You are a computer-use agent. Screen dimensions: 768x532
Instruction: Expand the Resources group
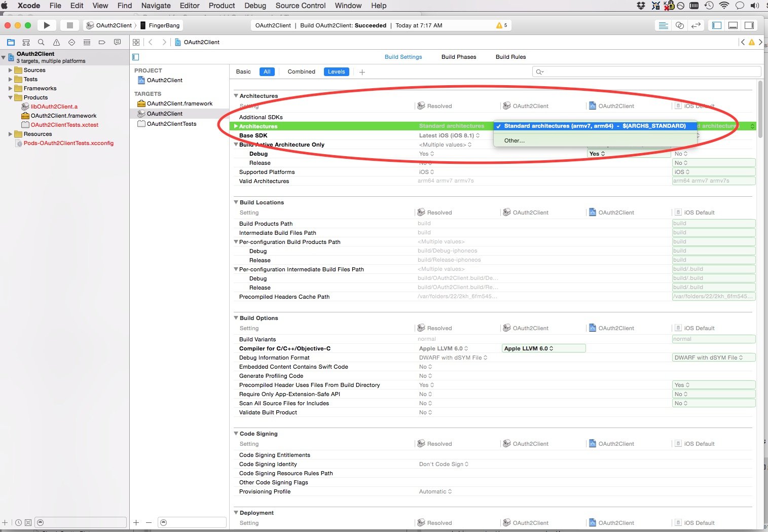tap(10, 134)
